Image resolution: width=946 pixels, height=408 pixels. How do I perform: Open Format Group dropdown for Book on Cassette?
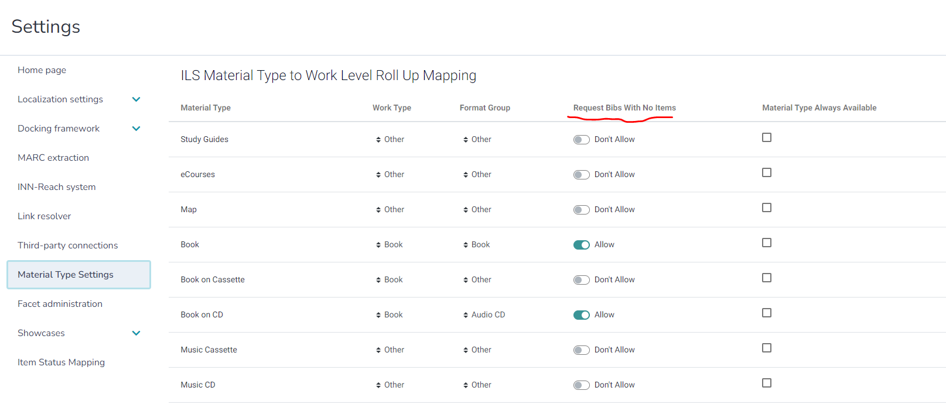coord(477,279)
